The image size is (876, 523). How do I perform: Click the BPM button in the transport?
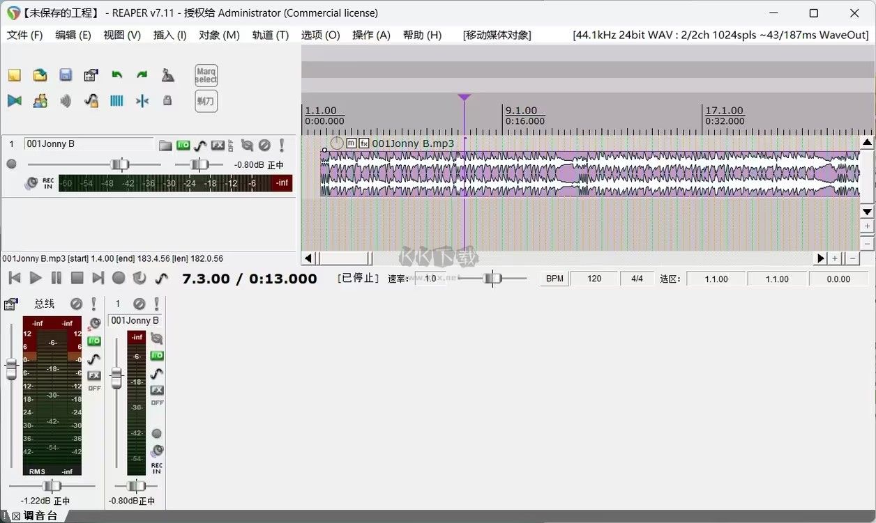554,279
